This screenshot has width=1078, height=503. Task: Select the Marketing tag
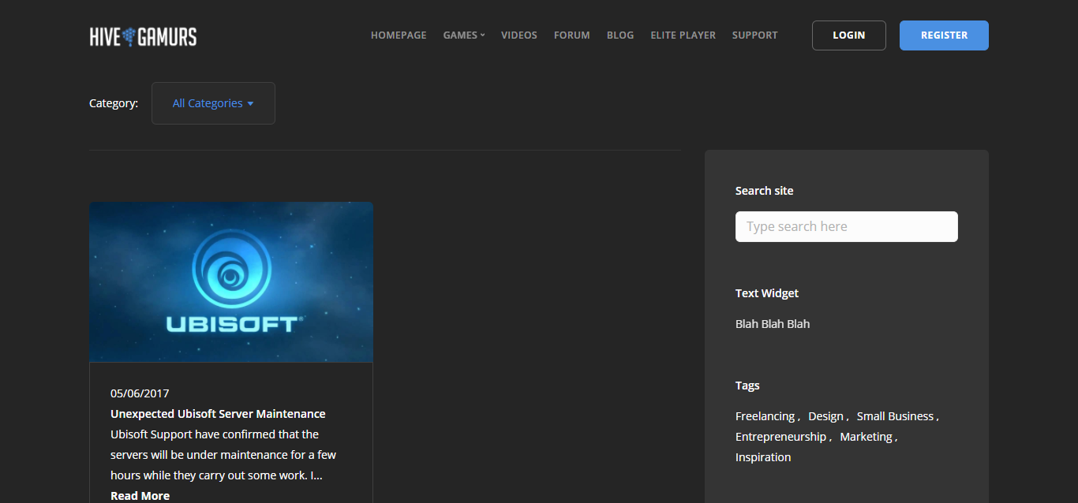point(866,437)
